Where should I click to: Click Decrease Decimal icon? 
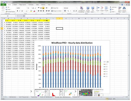[76, 11]
